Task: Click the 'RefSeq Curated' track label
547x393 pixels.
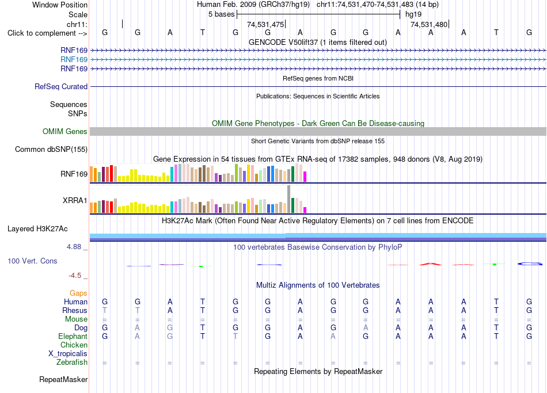Action: tap(61, 86)
